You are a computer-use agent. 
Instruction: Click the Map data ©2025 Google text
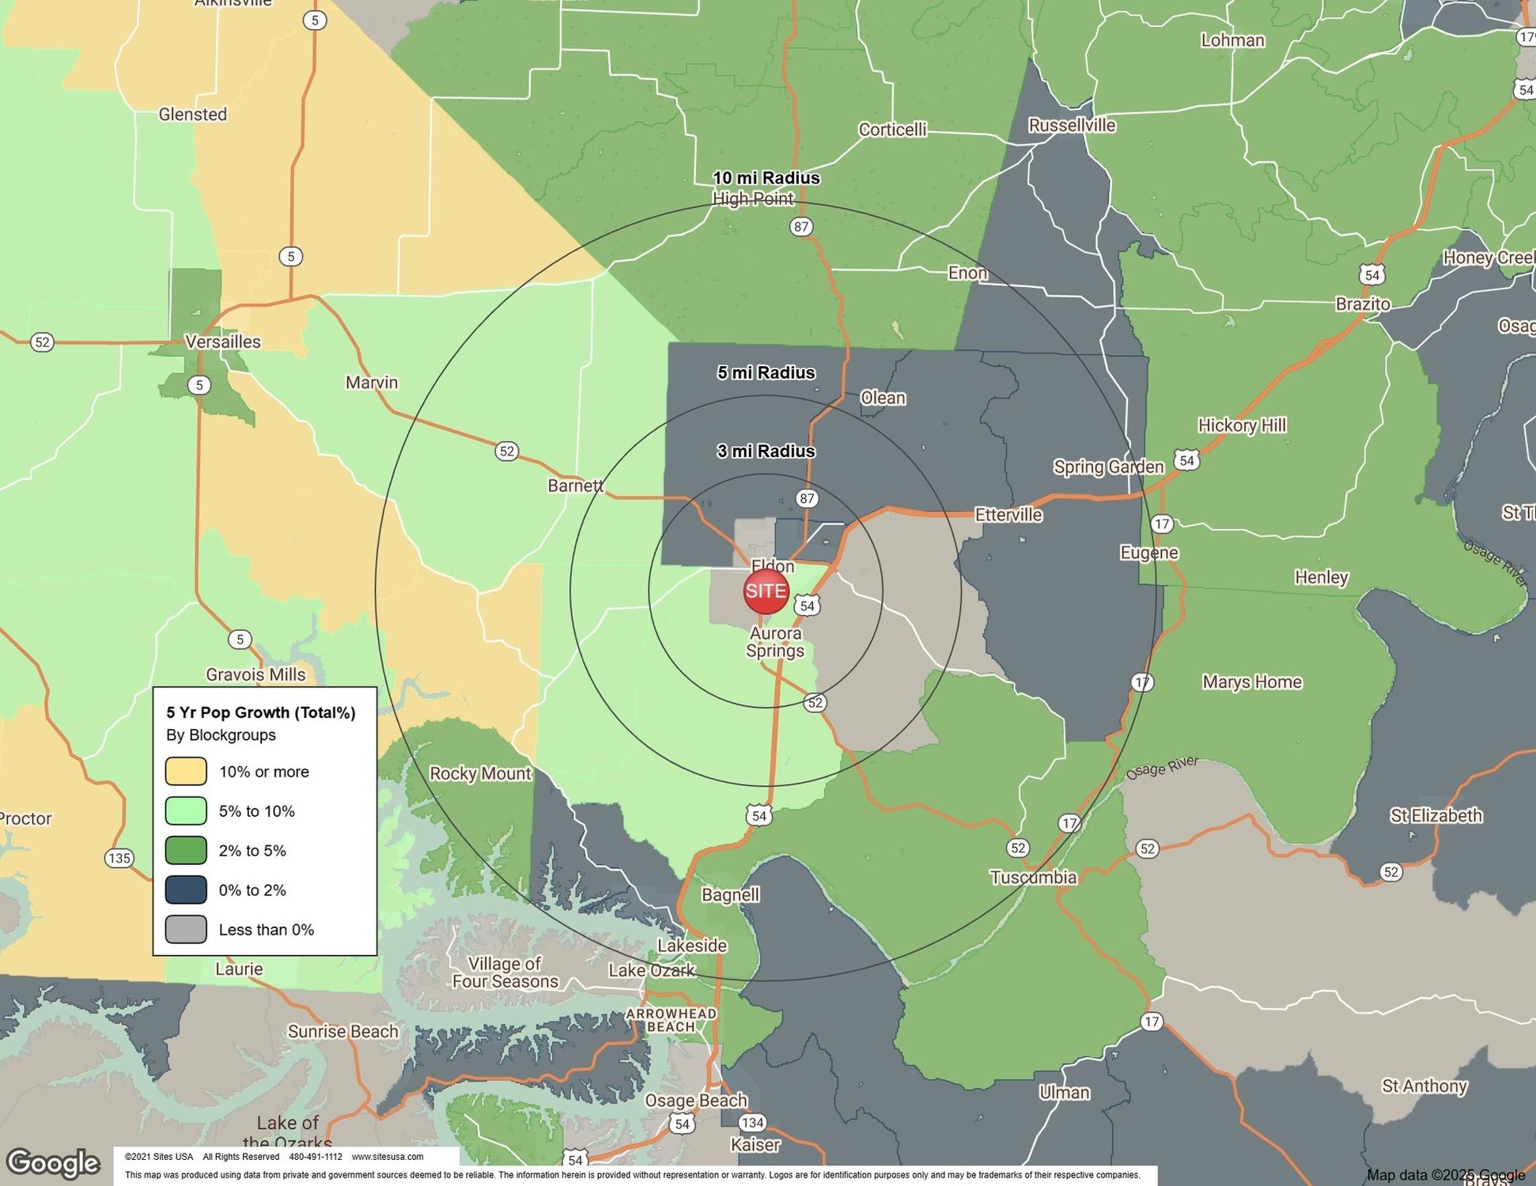[1445, 1175]
